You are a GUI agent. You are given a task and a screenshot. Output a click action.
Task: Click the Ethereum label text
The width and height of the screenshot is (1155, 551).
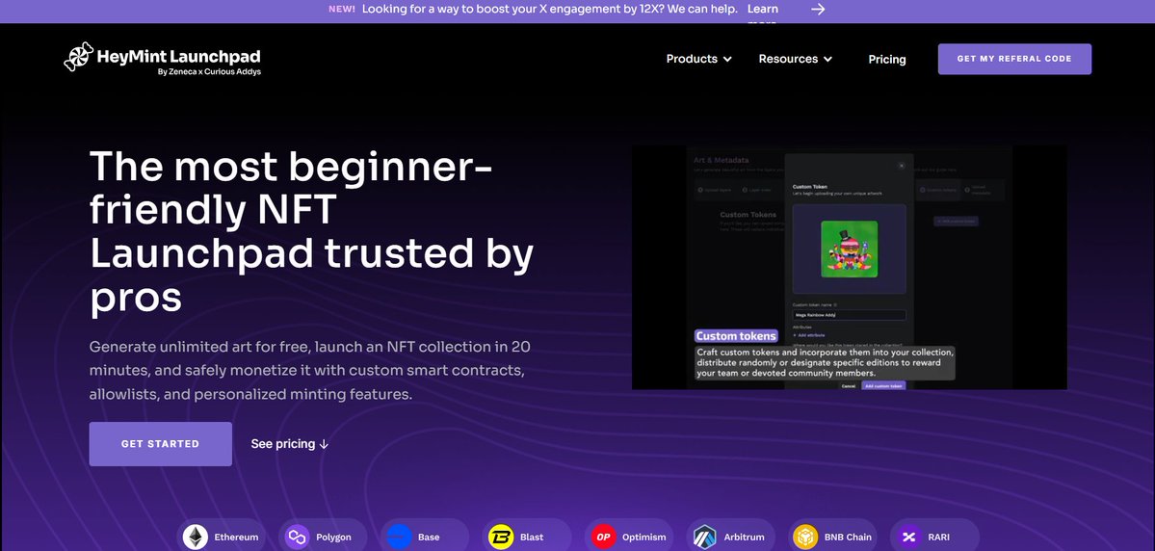click(236, 538)
